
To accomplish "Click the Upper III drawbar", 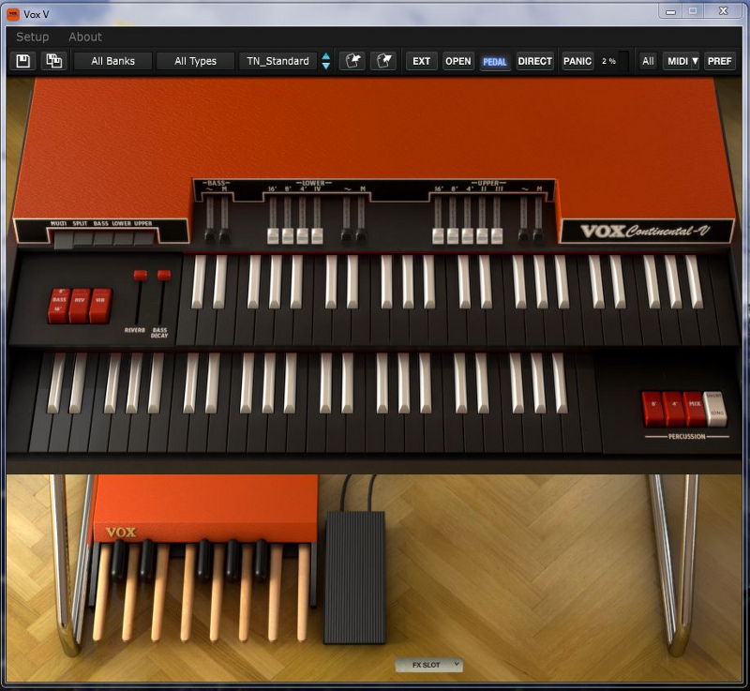I will pos(497,235).
